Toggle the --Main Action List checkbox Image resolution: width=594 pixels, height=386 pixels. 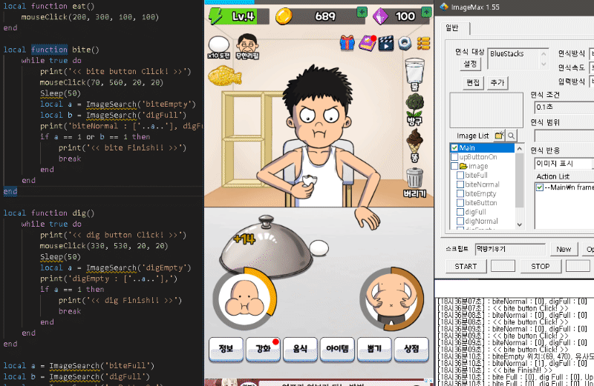540,187
